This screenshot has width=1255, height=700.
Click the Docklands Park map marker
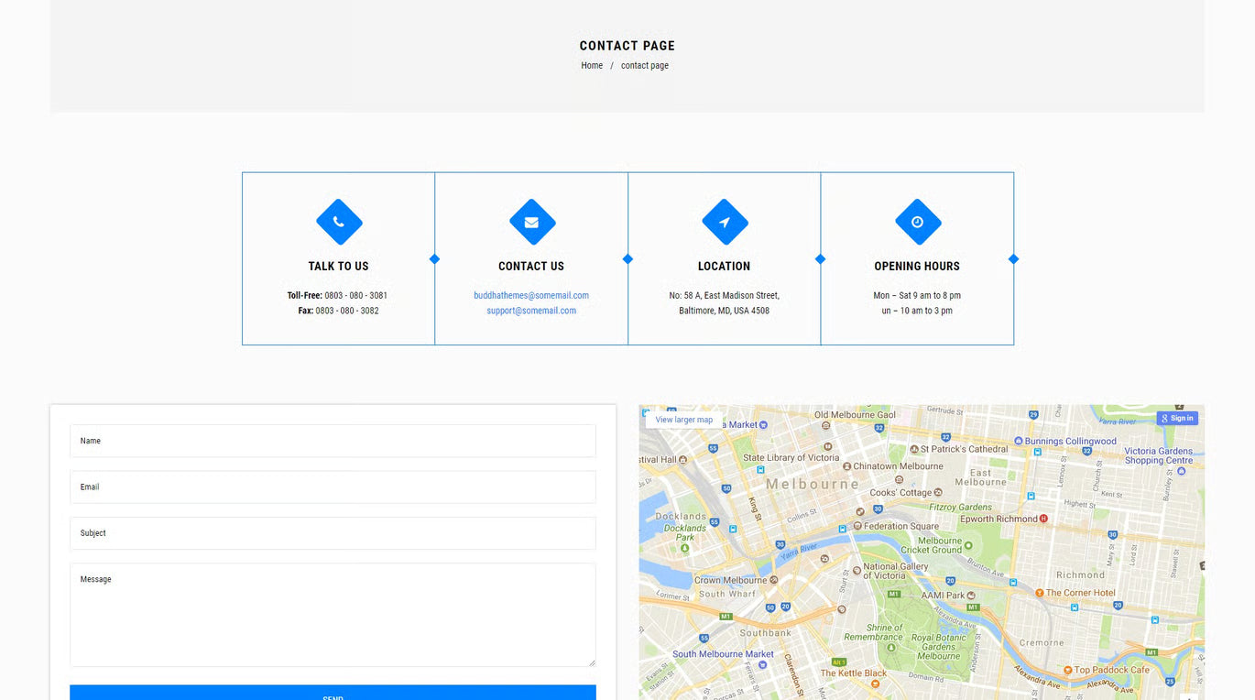point(685,548)
